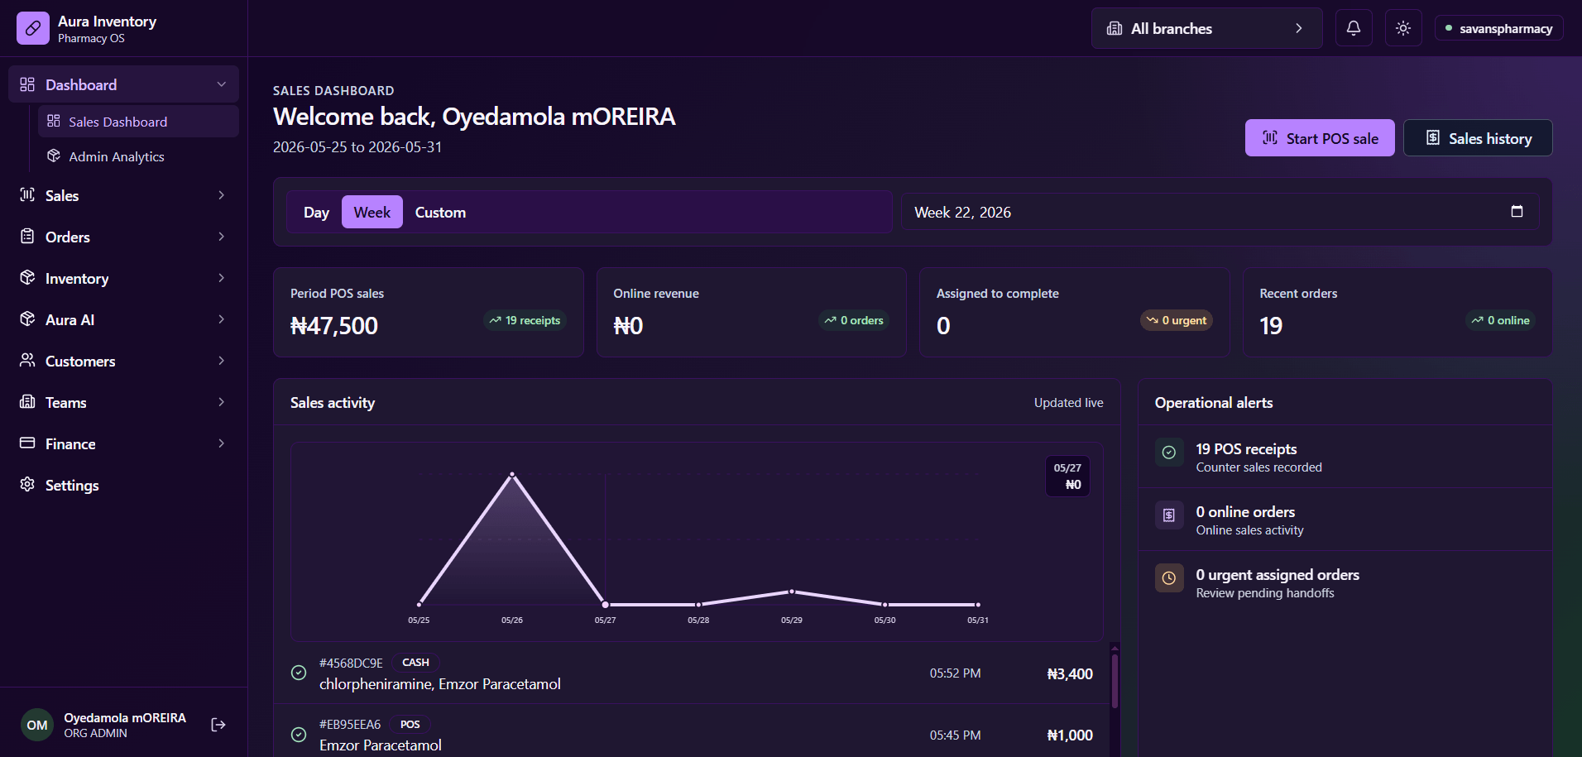Image resolution: width=1582 pixels, height=757 pixels.
Task: Expand the Aura AI menu chevron
Action: (222, 319)
